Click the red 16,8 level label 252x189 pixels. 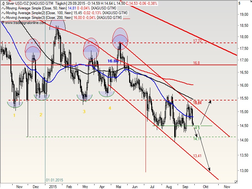pyautogui.click(x=196, y=63)
